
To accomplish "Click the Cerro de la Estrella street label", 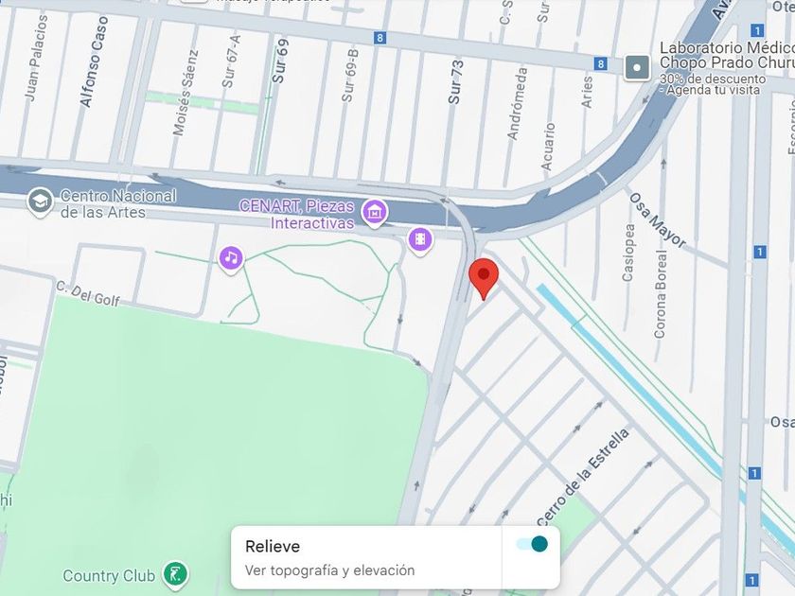I will pos(583,478).
